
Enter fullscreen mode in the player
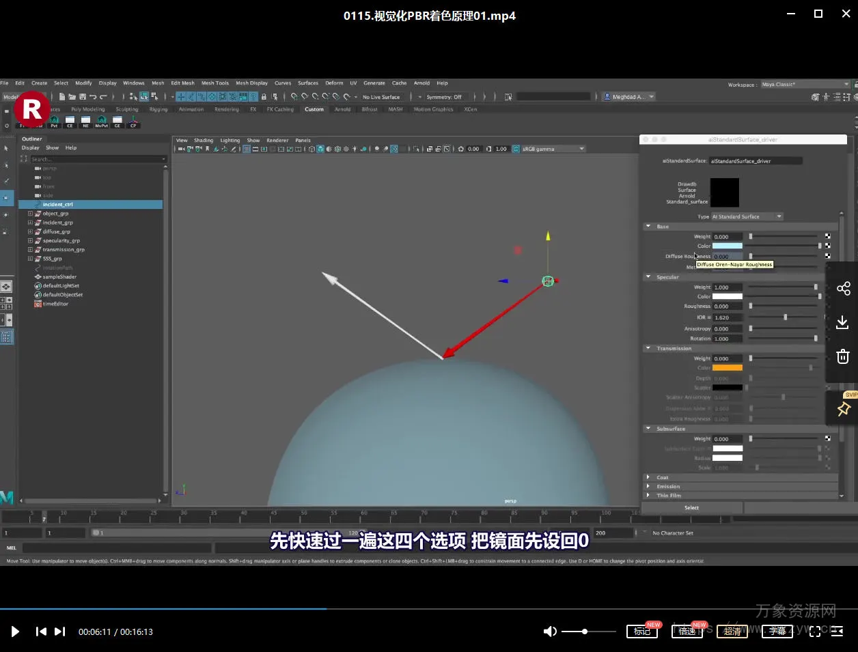[x=814, y=632]
